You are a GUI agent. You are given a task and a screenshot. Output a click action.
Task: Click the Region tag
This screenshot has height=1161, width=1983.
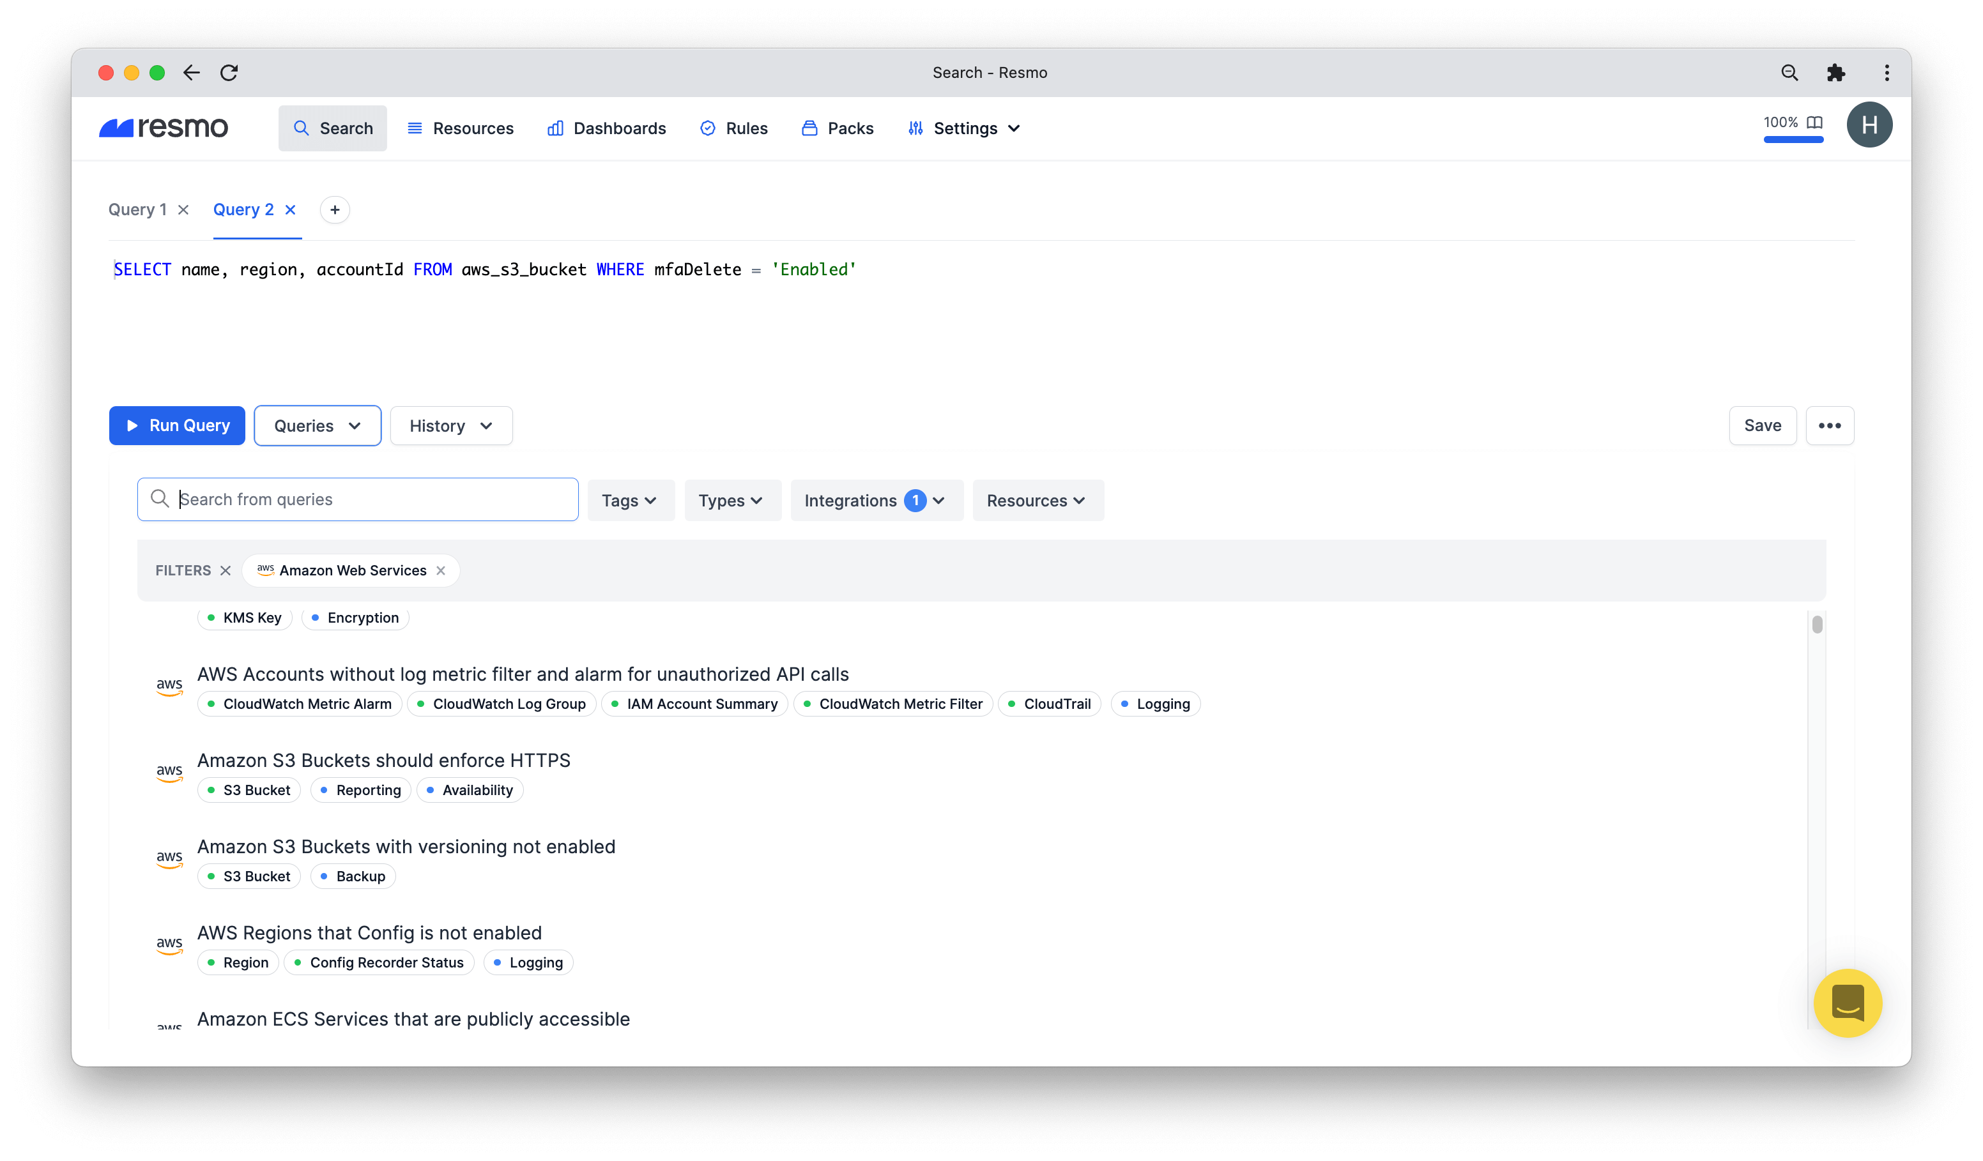(238, 962)
